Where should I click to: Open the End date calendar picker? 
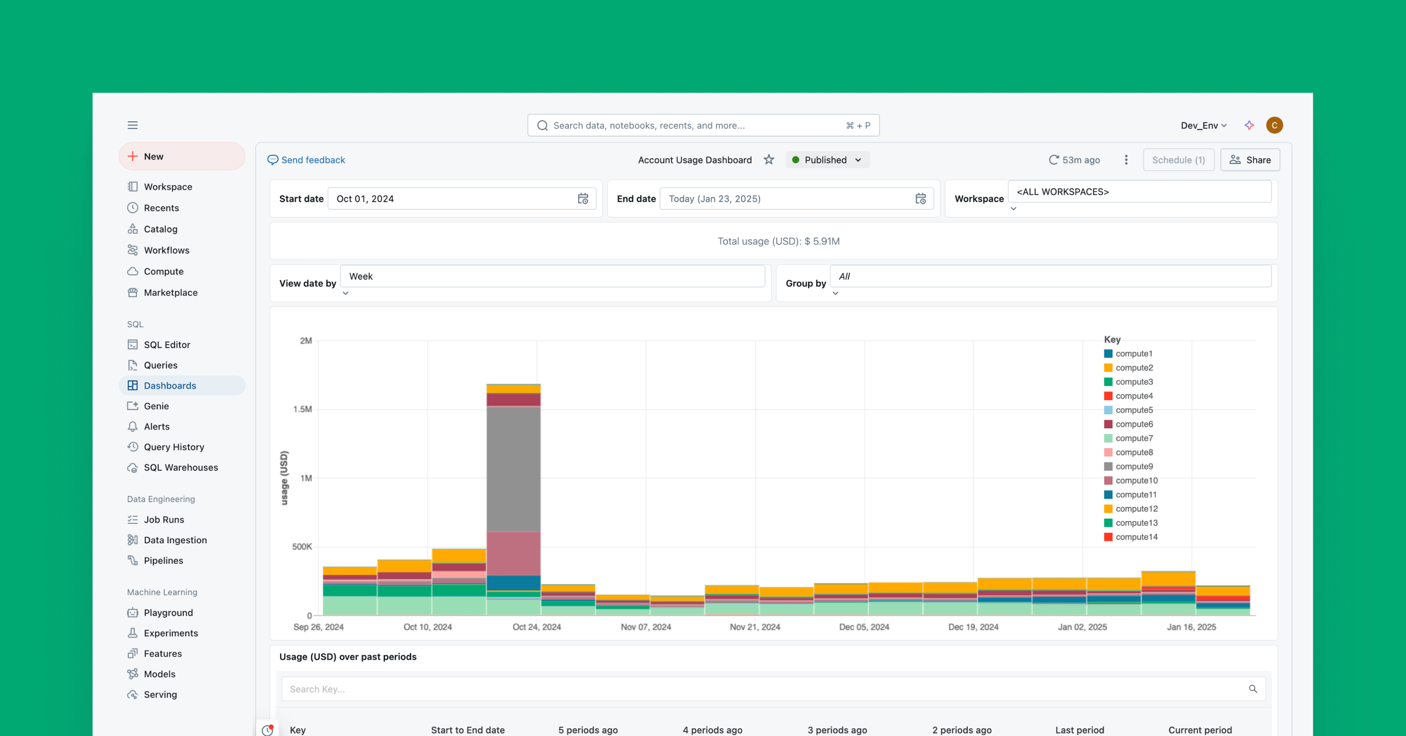point(920,199)
